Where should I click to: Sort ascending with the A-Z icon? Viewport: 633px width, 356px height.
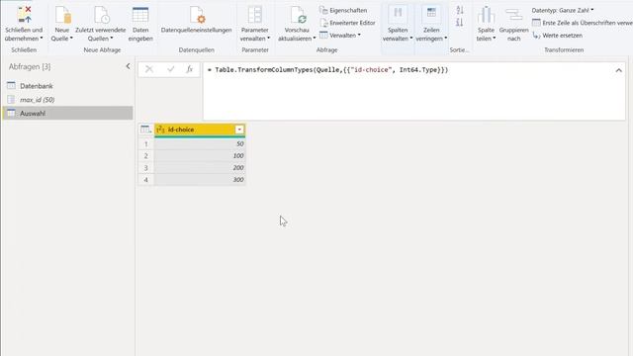pyautogui.click(x=459, y=10)
